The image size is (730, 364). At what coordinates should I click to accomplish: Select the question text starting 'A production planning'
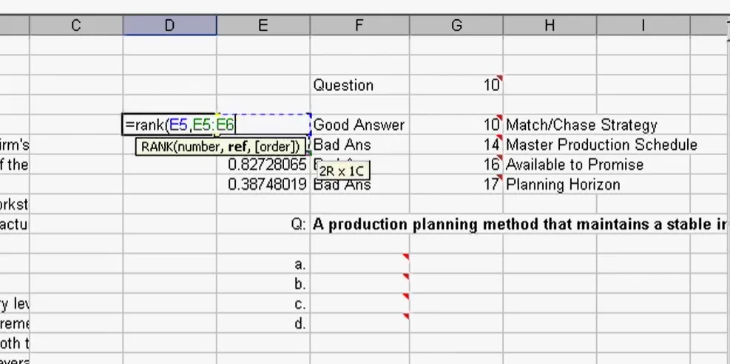[519, 224]
